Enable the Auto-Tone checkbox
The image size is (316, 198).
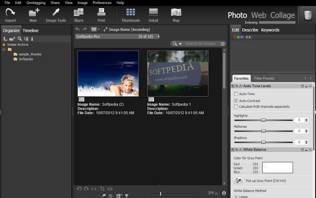[x=236, y=94]
